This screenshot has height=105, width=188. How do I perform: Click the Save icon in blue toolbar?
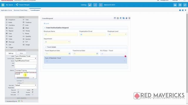tap(90, 5)
